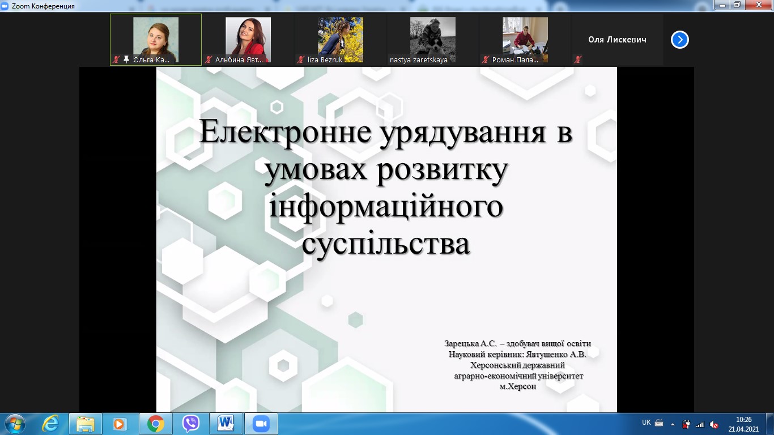Open the Windows Start menu

click(14, 424)
